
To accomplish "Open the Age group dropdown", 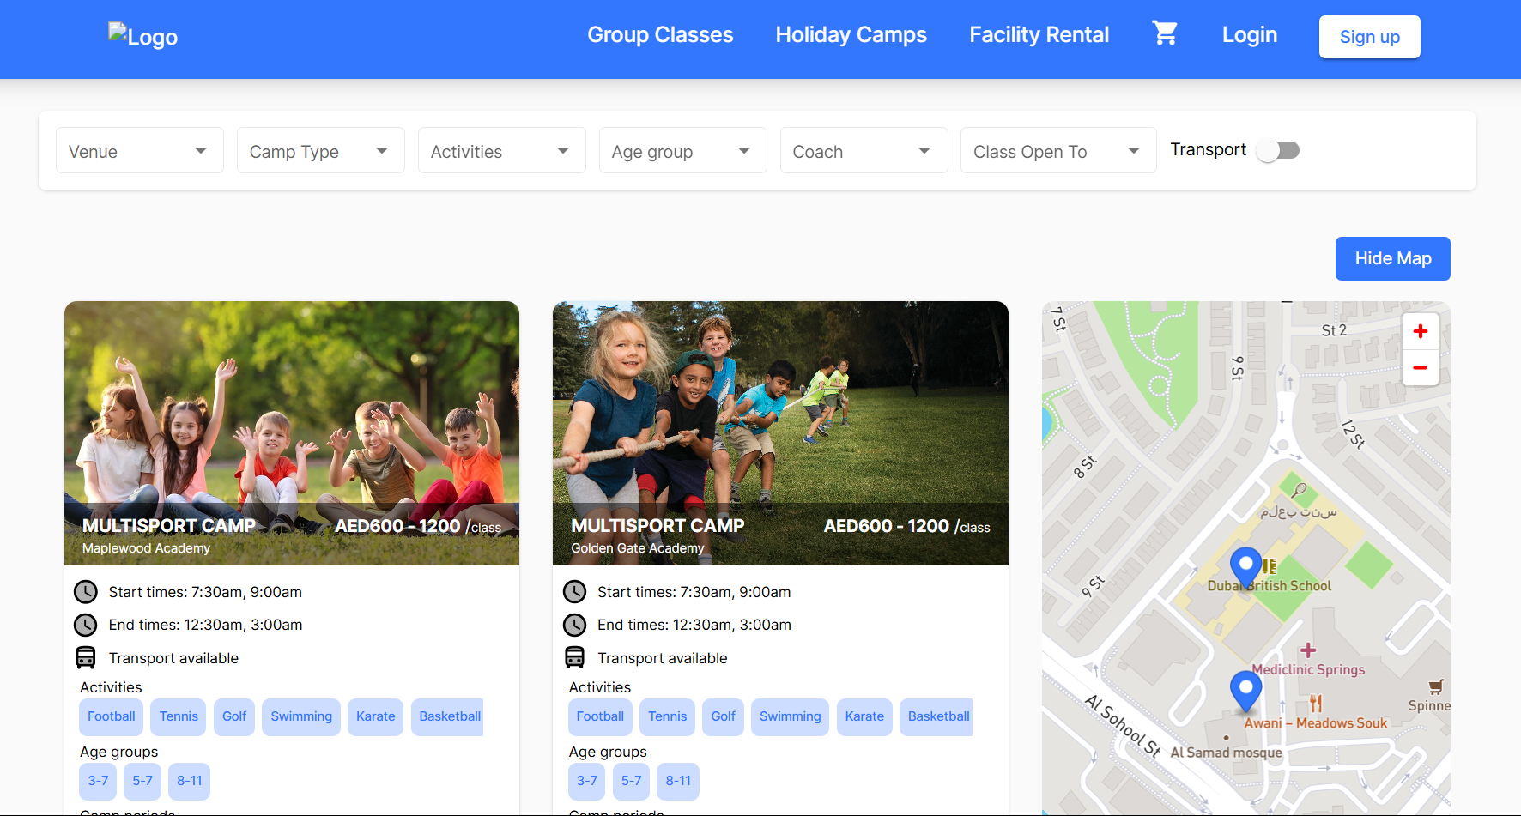I will [x=682, y=151].
